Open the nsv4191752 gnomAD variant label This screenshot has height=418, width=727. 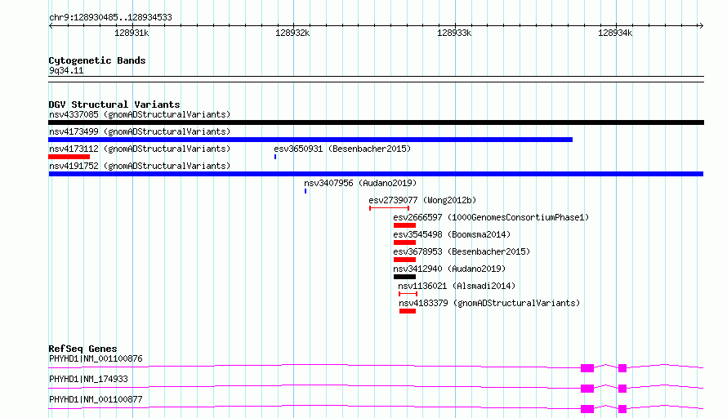pyautogui.click(x=140, y=166)
